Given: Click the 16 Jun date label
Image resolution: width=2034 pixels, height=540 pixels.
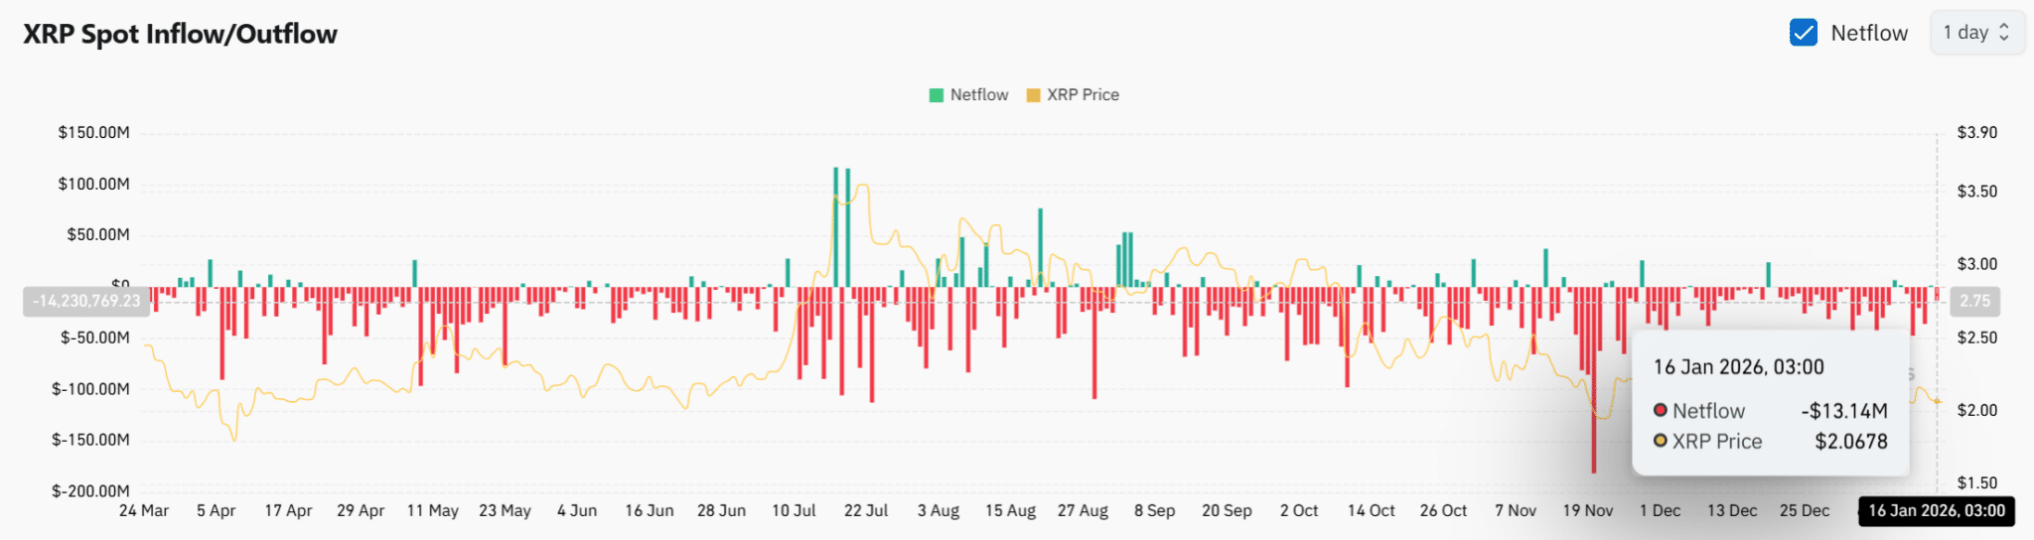Looking at the screenshot, I should point(650,511).
